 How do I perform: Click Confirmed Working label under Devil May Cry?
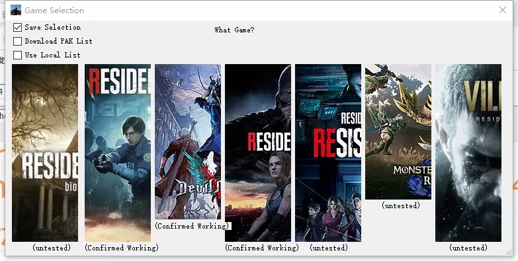click(192, 226)
